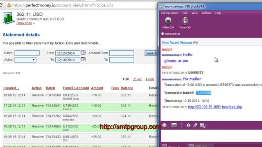
Task: Focus the Batch filter input field
Action: point(27,53)
